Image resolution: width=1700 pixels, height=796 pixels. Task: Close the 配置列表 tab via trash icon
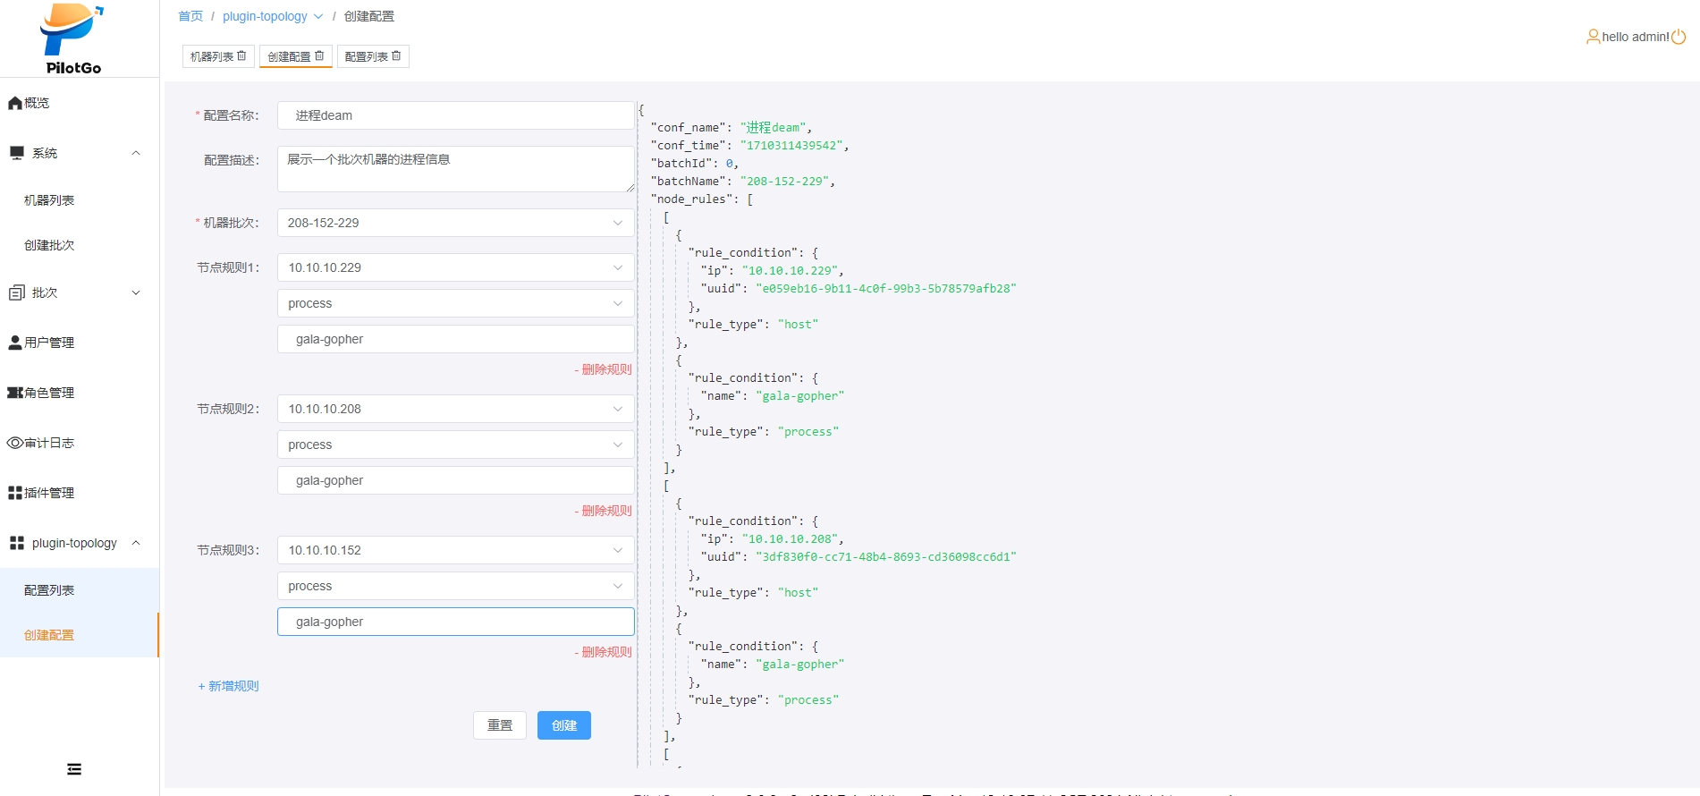[396, 55]
